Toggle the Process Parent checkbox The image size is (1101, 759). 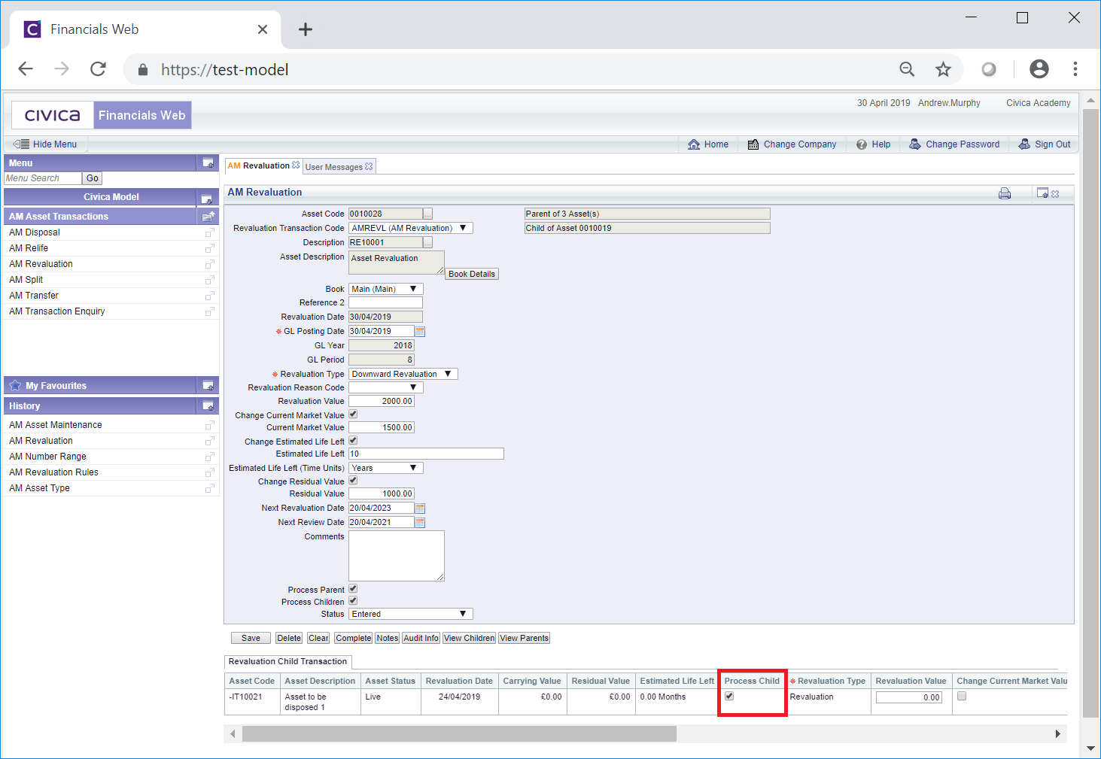click(x=353, y=589)
